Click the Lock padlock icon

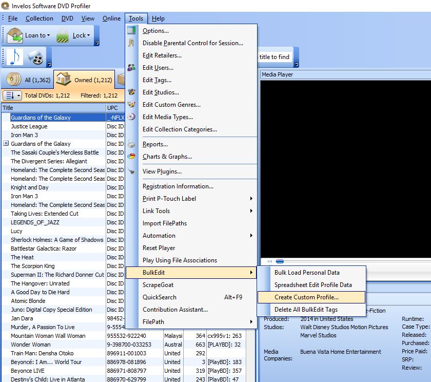coord(63,35)
